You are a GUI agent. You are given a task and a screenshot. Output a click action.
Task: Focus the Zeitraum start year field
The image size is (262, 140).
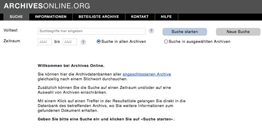pyautogui.click(x=45, y=42)
